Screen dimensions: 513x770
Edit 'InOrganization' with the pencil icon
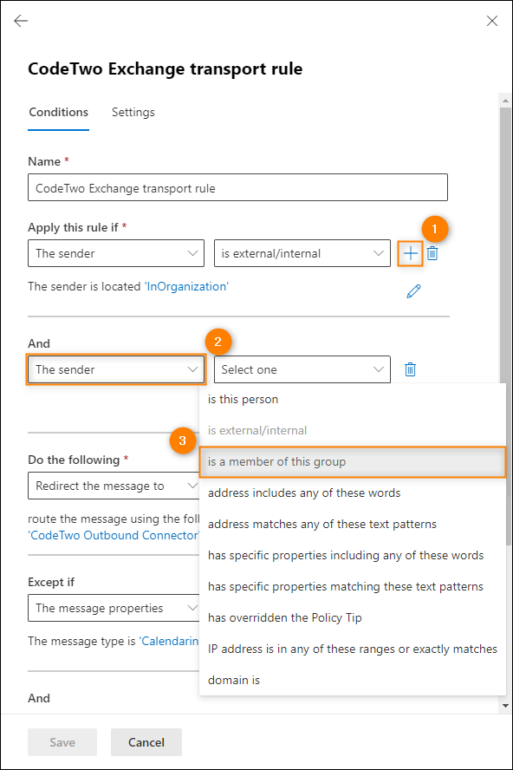(413, 291)
